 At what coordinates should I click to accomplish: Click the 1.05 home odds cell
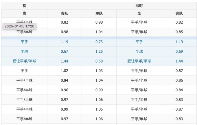pyautogui.click(x=99, y=109)
